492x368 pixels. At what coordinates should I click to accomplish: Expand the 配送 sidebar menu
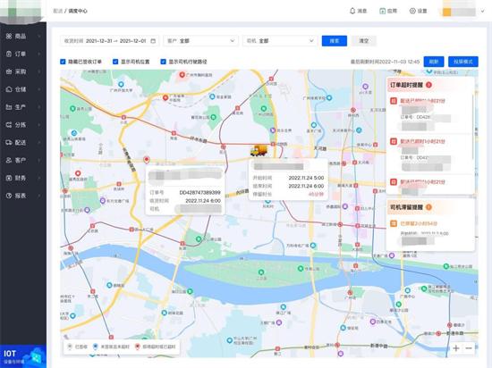pos(23,143)
